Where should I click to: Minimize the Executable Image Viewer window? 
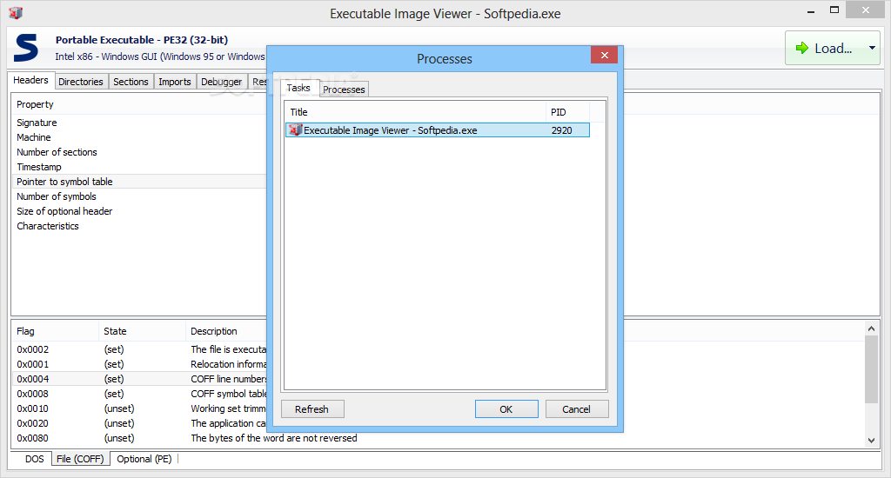coord(811,10)
